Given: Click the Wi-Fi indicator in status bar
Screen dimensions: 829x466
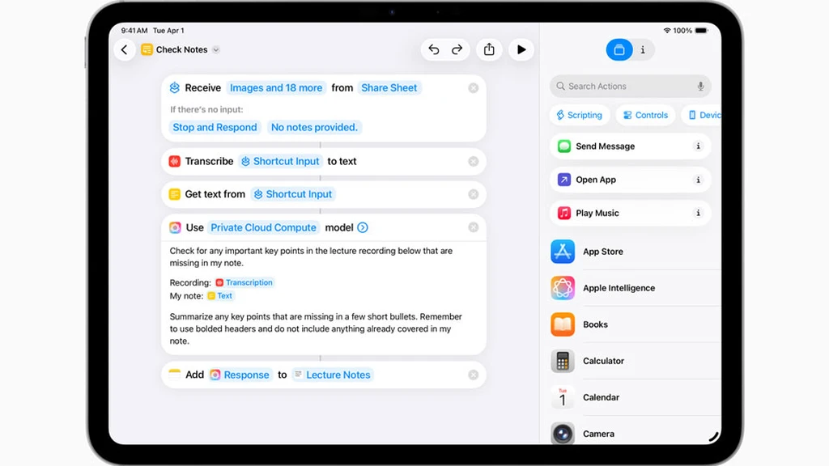Looking at the screenshot, I should click(667, 31).
